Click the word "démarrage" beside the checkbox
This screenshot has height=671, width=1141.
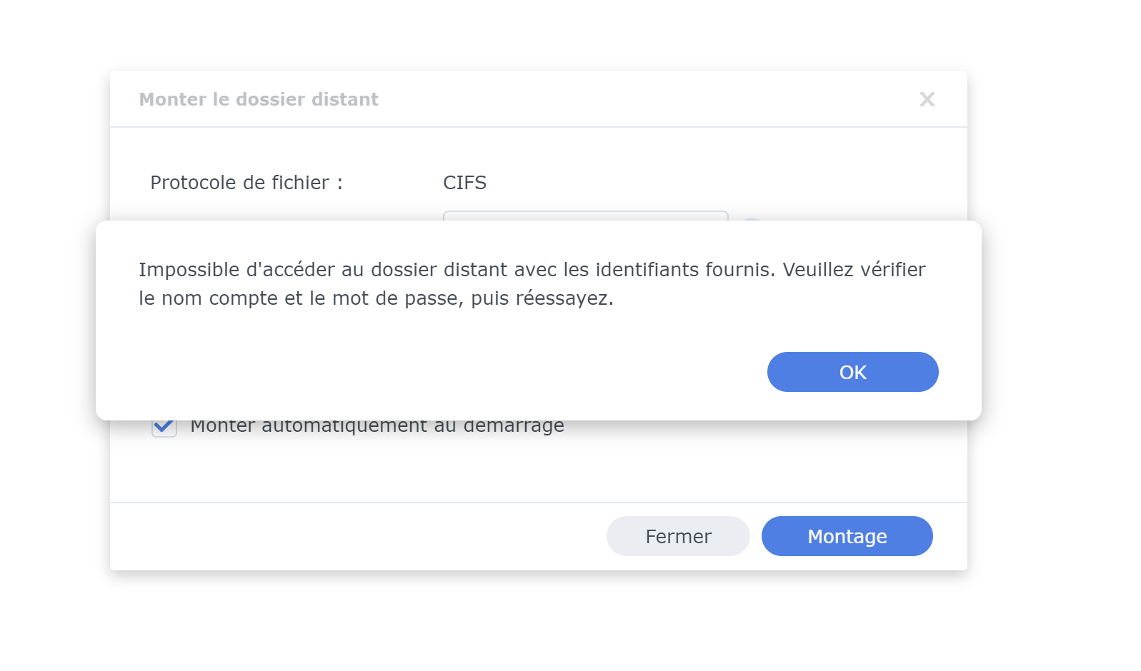coord(514,427)
